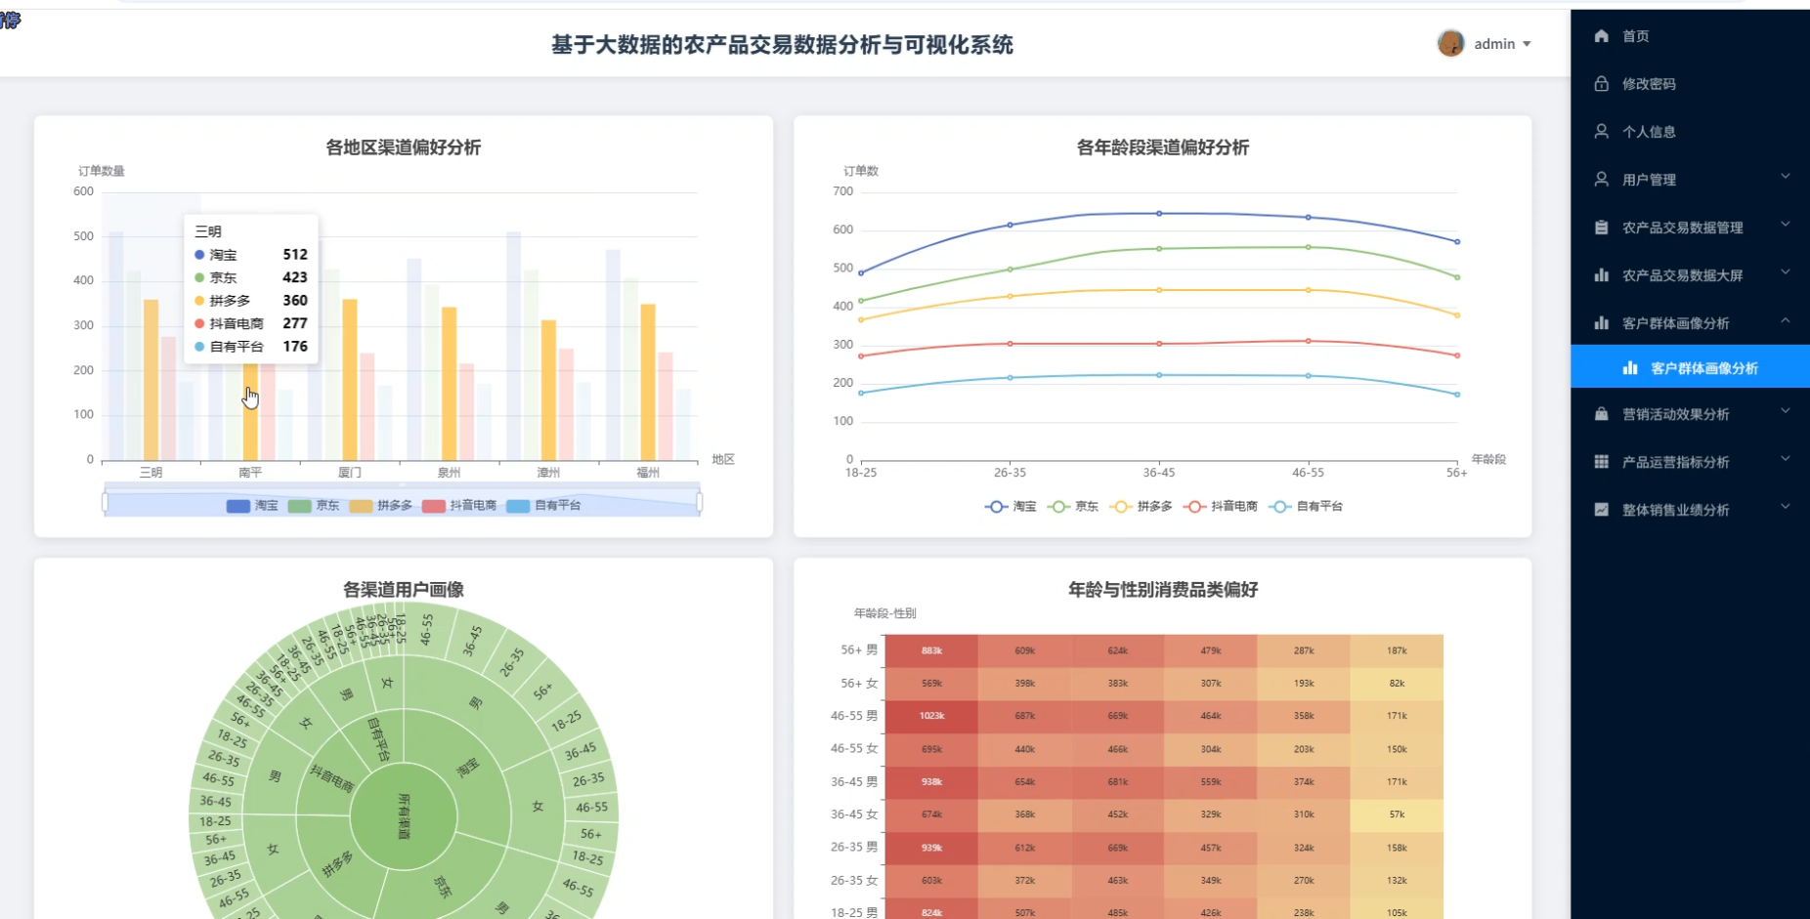Click the 46-55 男 heatmap row label
The image size is (1810, 919).
pyautogui.click(x=854, y=716)
